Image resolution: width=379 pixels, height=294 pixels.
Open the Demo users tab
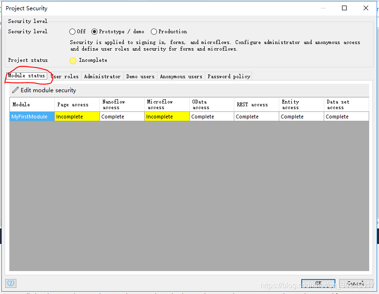[140, 77]
